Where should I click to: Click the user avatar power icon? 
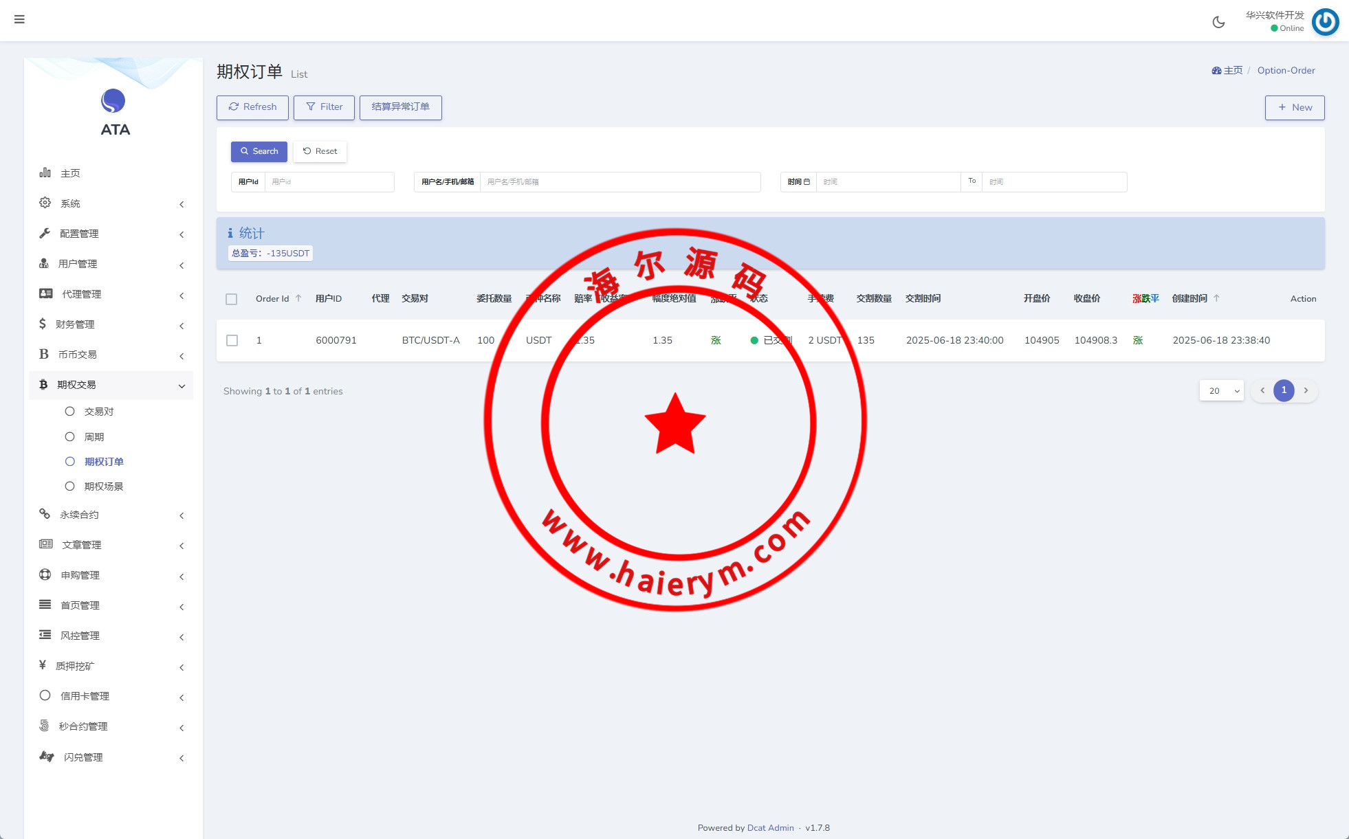[x=1325, y=22]
